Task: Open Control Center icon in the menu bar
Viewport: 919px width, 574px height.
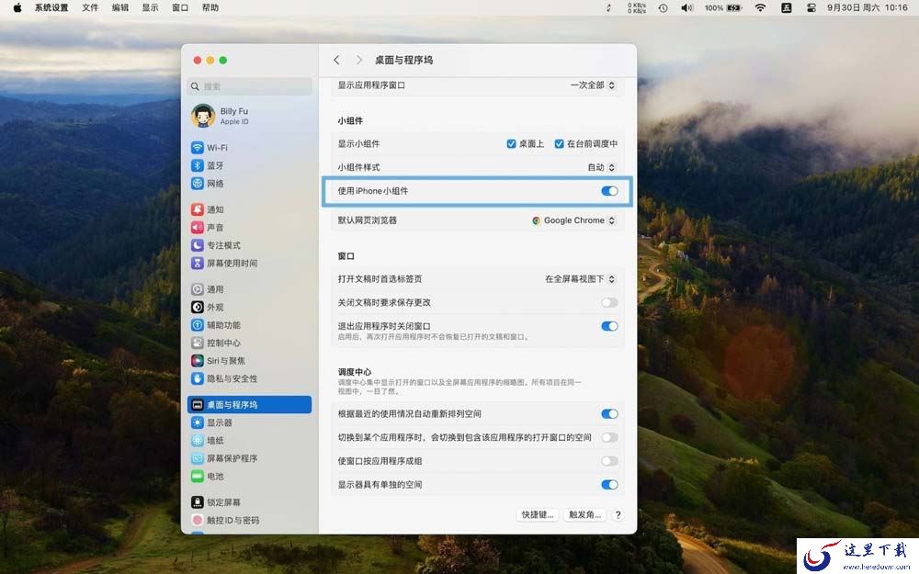Action: [811, 7]
